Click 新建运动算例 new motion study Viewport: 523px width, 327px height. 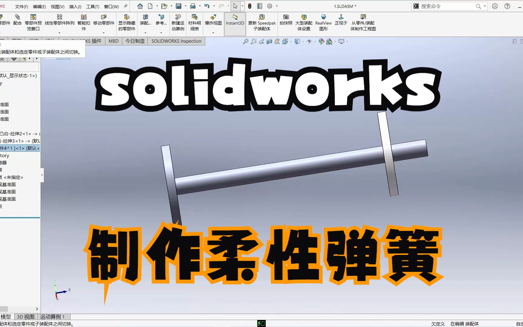pyautogui.click(x=178, y=22)
